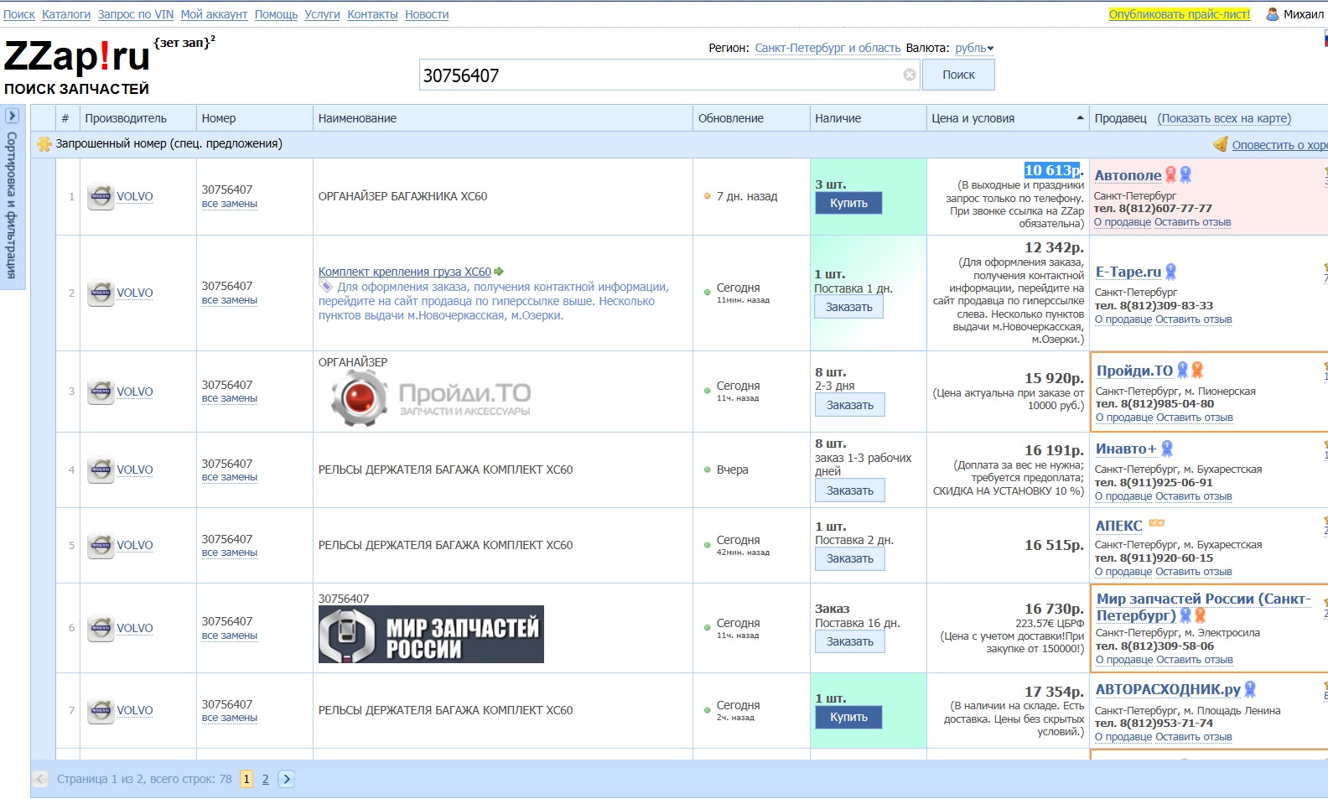
Task: Click the tag icon in row 2 description
Action: (326, 287)
